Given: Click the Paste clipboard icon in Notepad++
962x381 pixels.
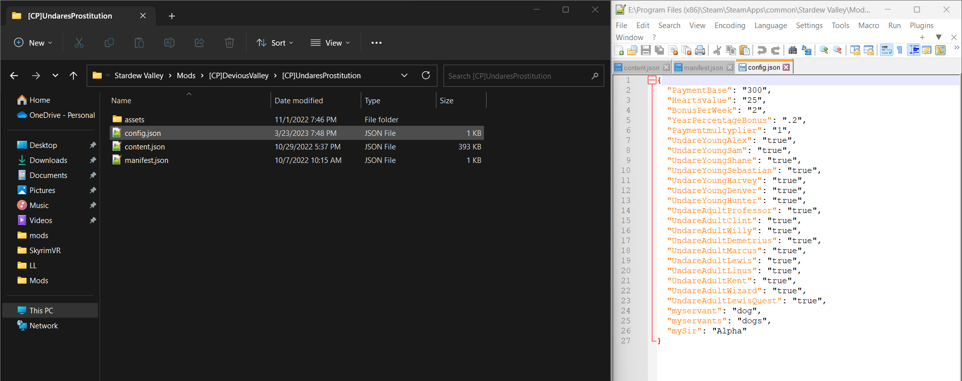Looking at the screenshot, I should (745, 50).
